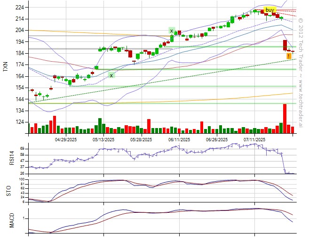309x242 pixels.
Task: Click the STO axis value 6
Action: [x=23, y=202]
